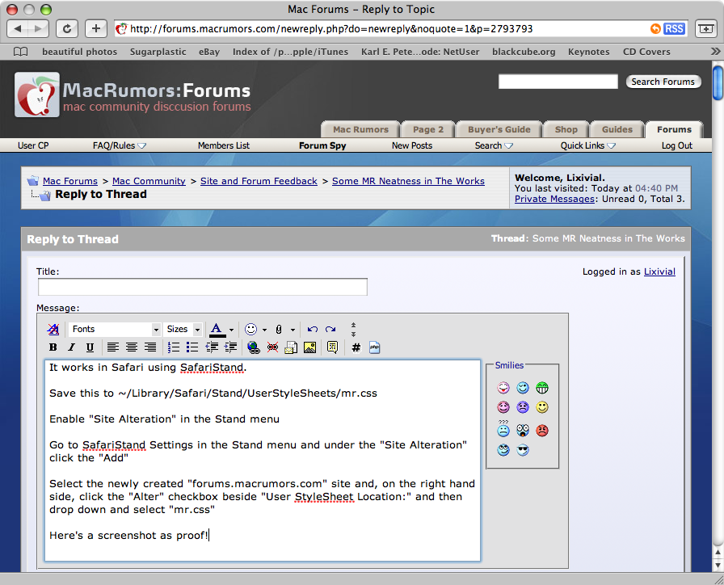Open the Site and Forum Feedback link
Screen dimensions: 724x585
[x=259, y=181]
